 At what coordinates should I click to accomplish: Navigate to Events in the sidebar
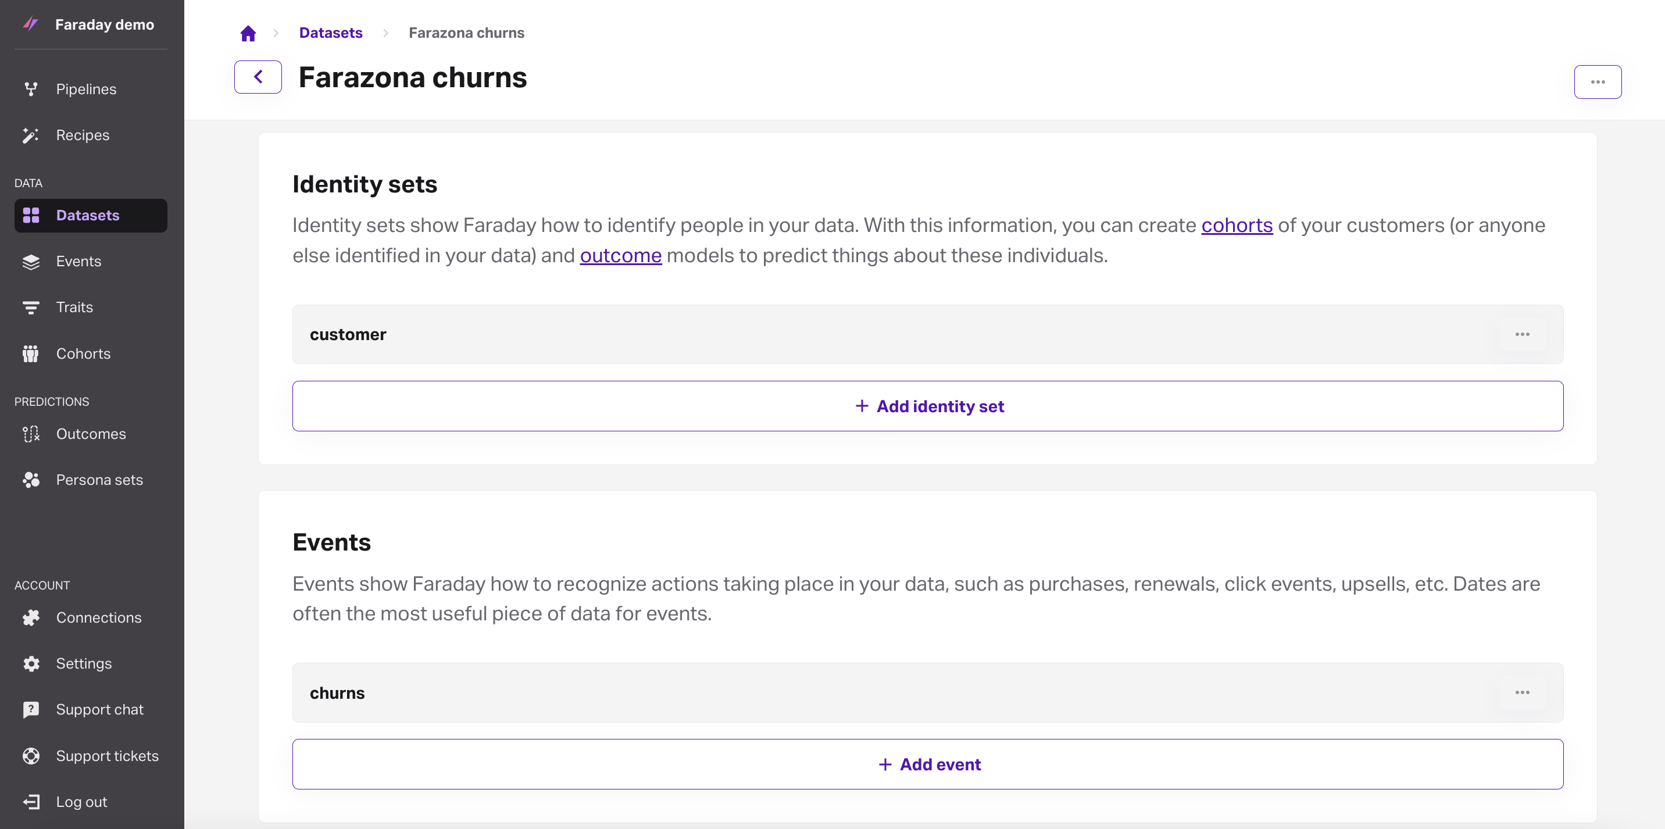[x=91, y=262]
